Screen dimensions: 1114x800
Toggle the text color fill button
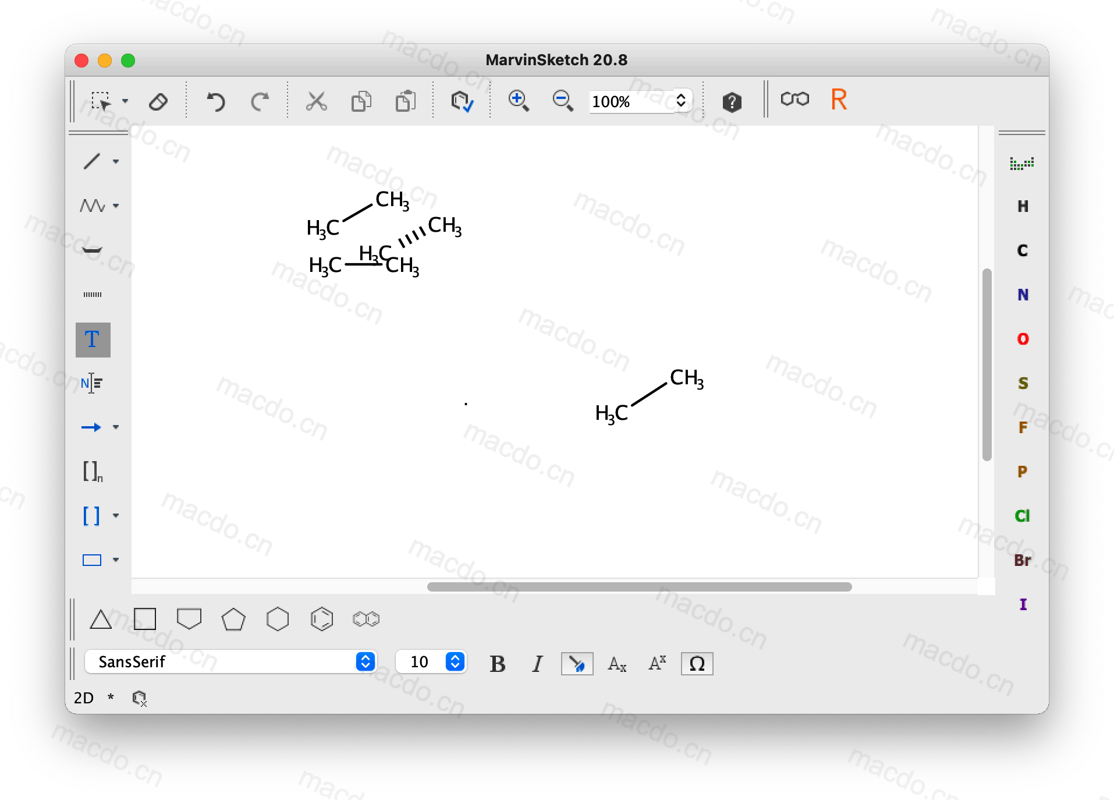click(577, 664)
